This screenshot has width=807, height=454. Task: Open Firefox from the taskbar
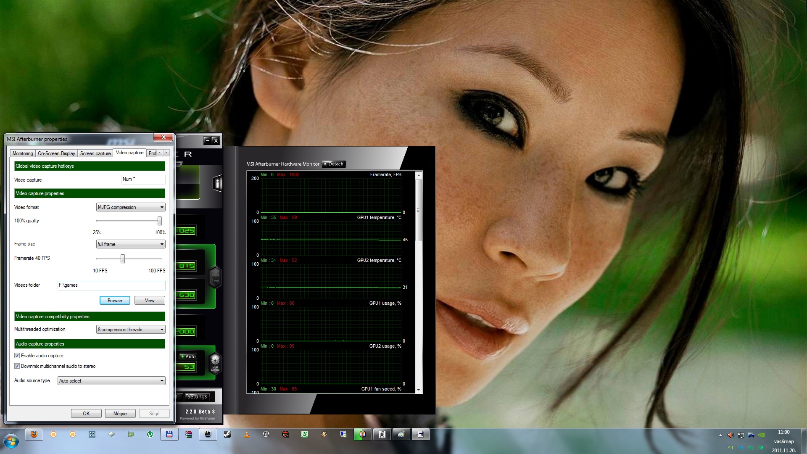click(34, 434)
